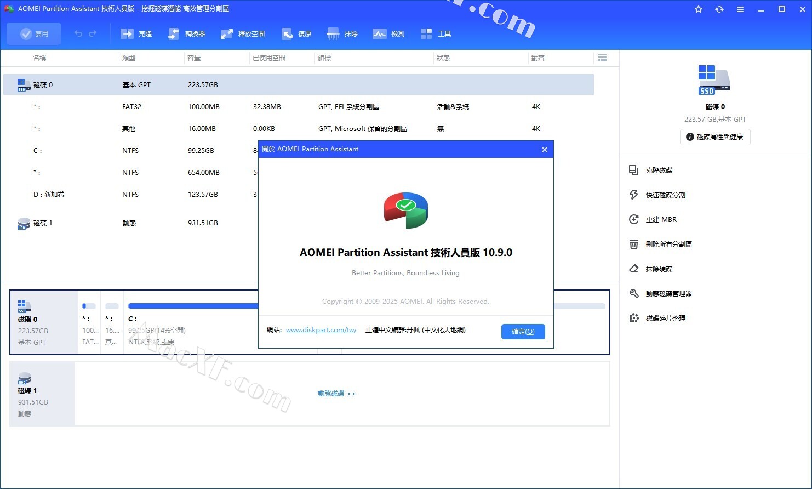Viewport: 812px width, 489px height.
Task: Choose 快速磁碟分割 in the right panel
Action: (x=665, y=195)
